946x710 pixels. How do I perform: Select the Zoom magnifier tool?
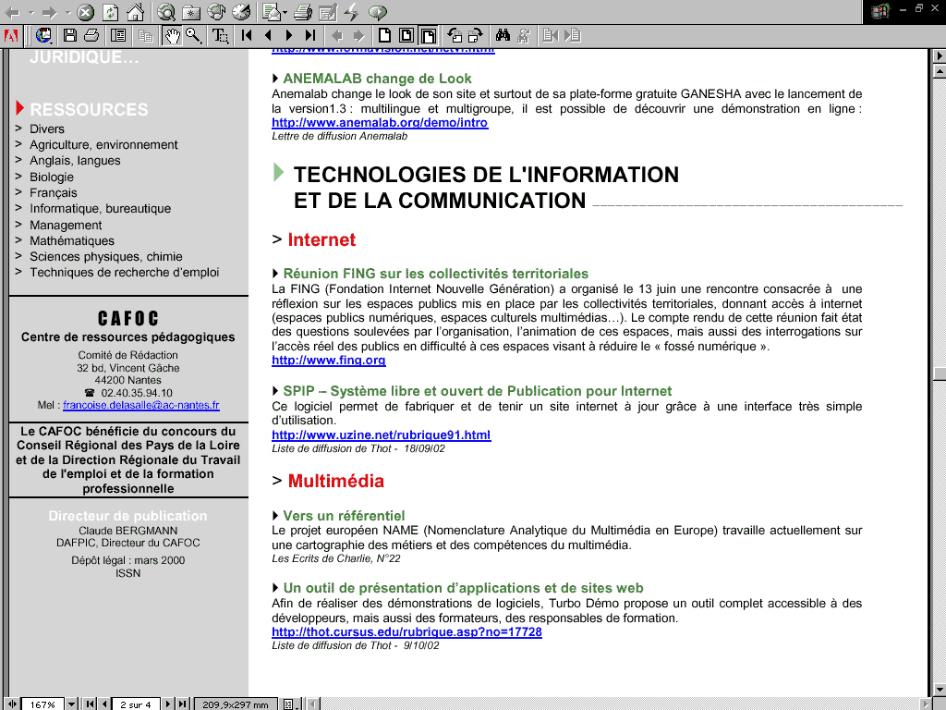193,36
